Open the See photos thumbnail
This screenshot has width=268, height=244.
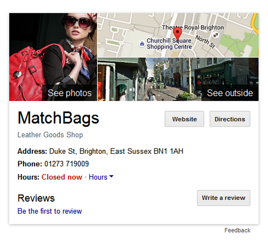pos(53,57)
